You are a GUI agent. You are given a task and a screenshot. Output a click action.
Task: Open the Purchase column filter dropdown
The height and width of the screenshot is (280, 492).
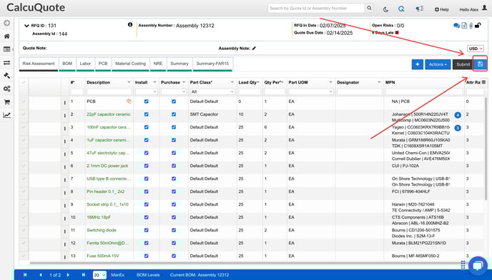174,91
